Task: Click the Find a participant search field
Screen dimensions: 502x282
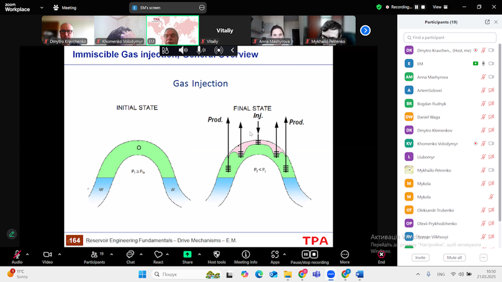Action: coord(450,38)
